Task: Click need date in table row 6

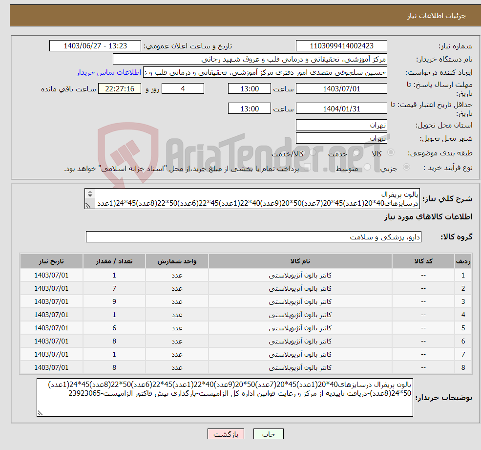Action: [x=51, y=342]
